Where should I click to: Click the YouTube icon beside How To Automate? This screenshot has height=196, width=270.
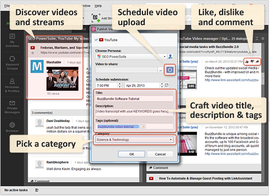pyautogui.click(x=151, y=178)
